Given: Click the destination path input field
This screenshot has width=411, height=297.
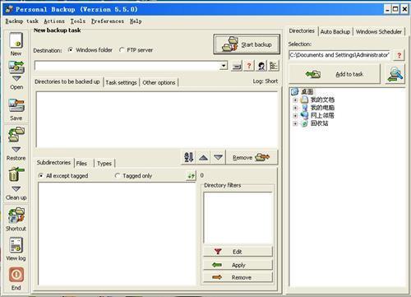Looking at the screenshot, I should click(127, 66).
